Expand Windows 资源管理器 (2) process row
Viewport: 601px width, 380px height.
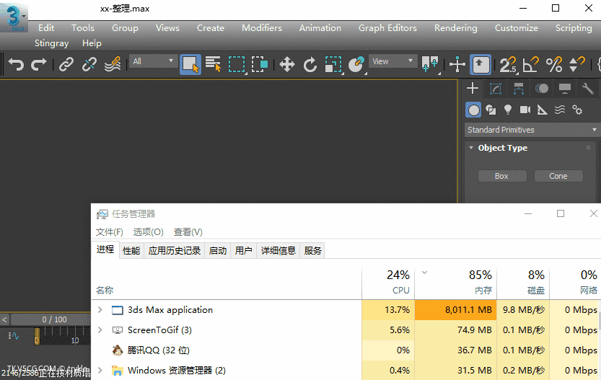pos(100,370)
